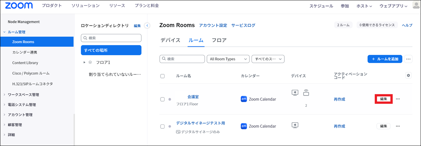Viewport: 421px width, 146px height.
Task: Click the フロア1 layers icon
Action: click(90, 62)
